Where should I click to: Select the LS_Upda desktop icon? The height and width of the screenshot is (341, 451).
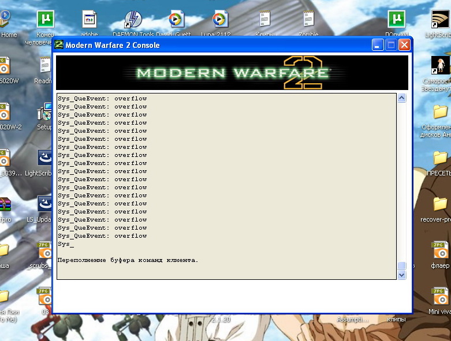click(x=44, y=204)
